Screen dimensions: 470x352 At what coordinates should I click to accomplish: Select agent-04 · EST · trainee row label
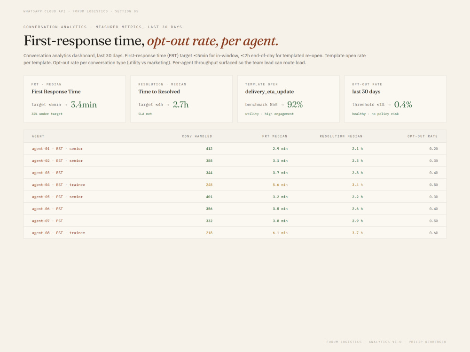(x=58, y=184)
